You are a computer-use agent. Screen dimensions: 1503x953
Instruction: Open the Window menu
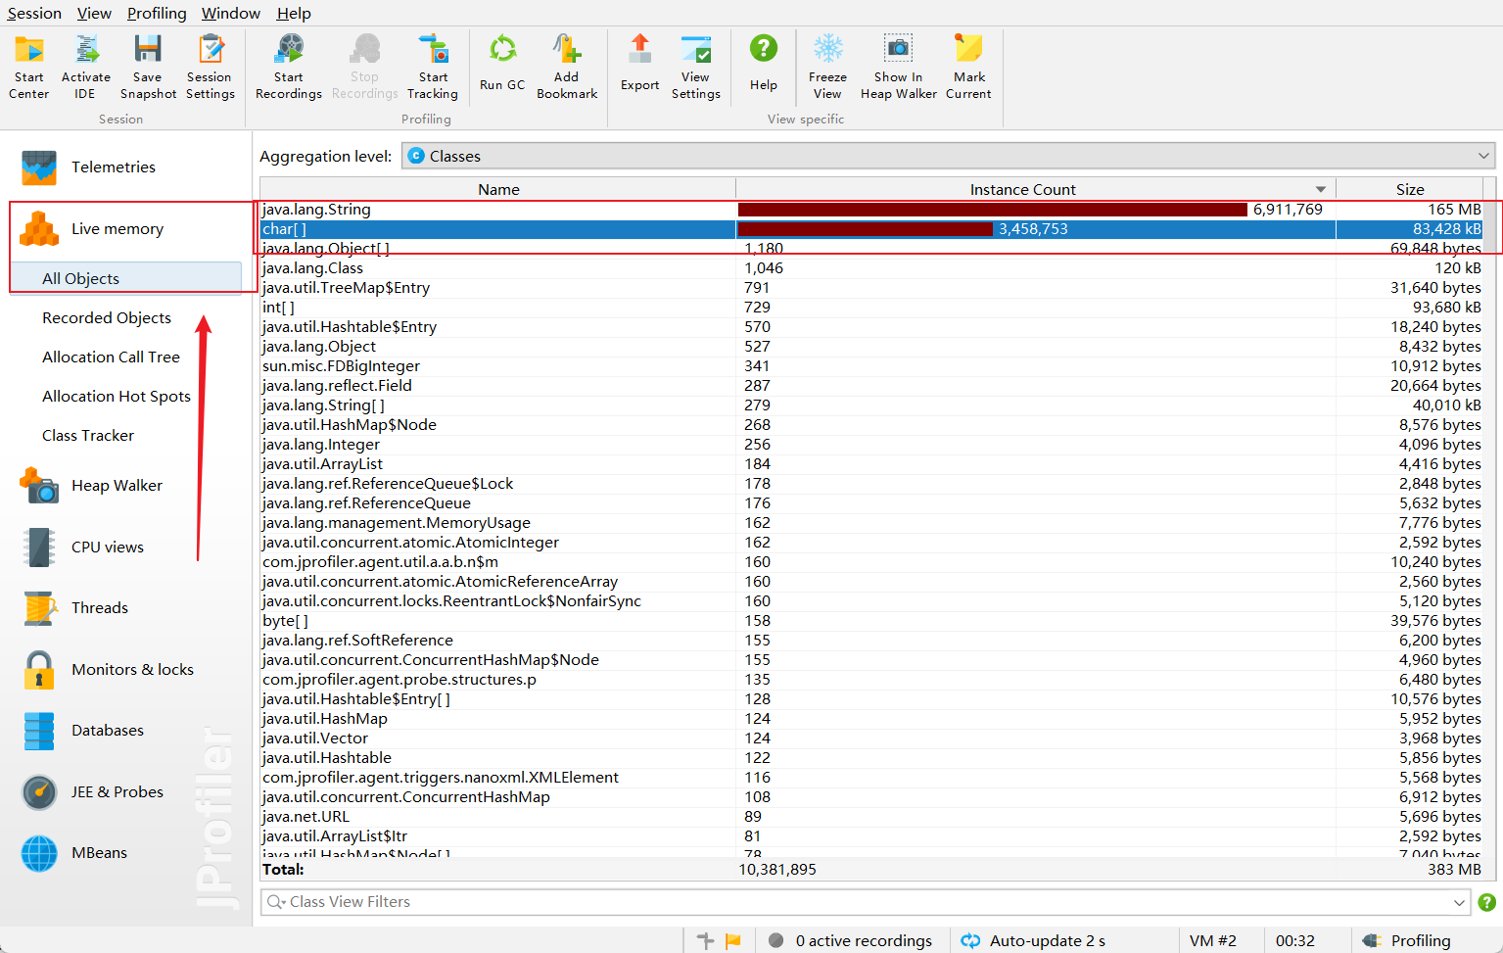(x=231, y=14)
